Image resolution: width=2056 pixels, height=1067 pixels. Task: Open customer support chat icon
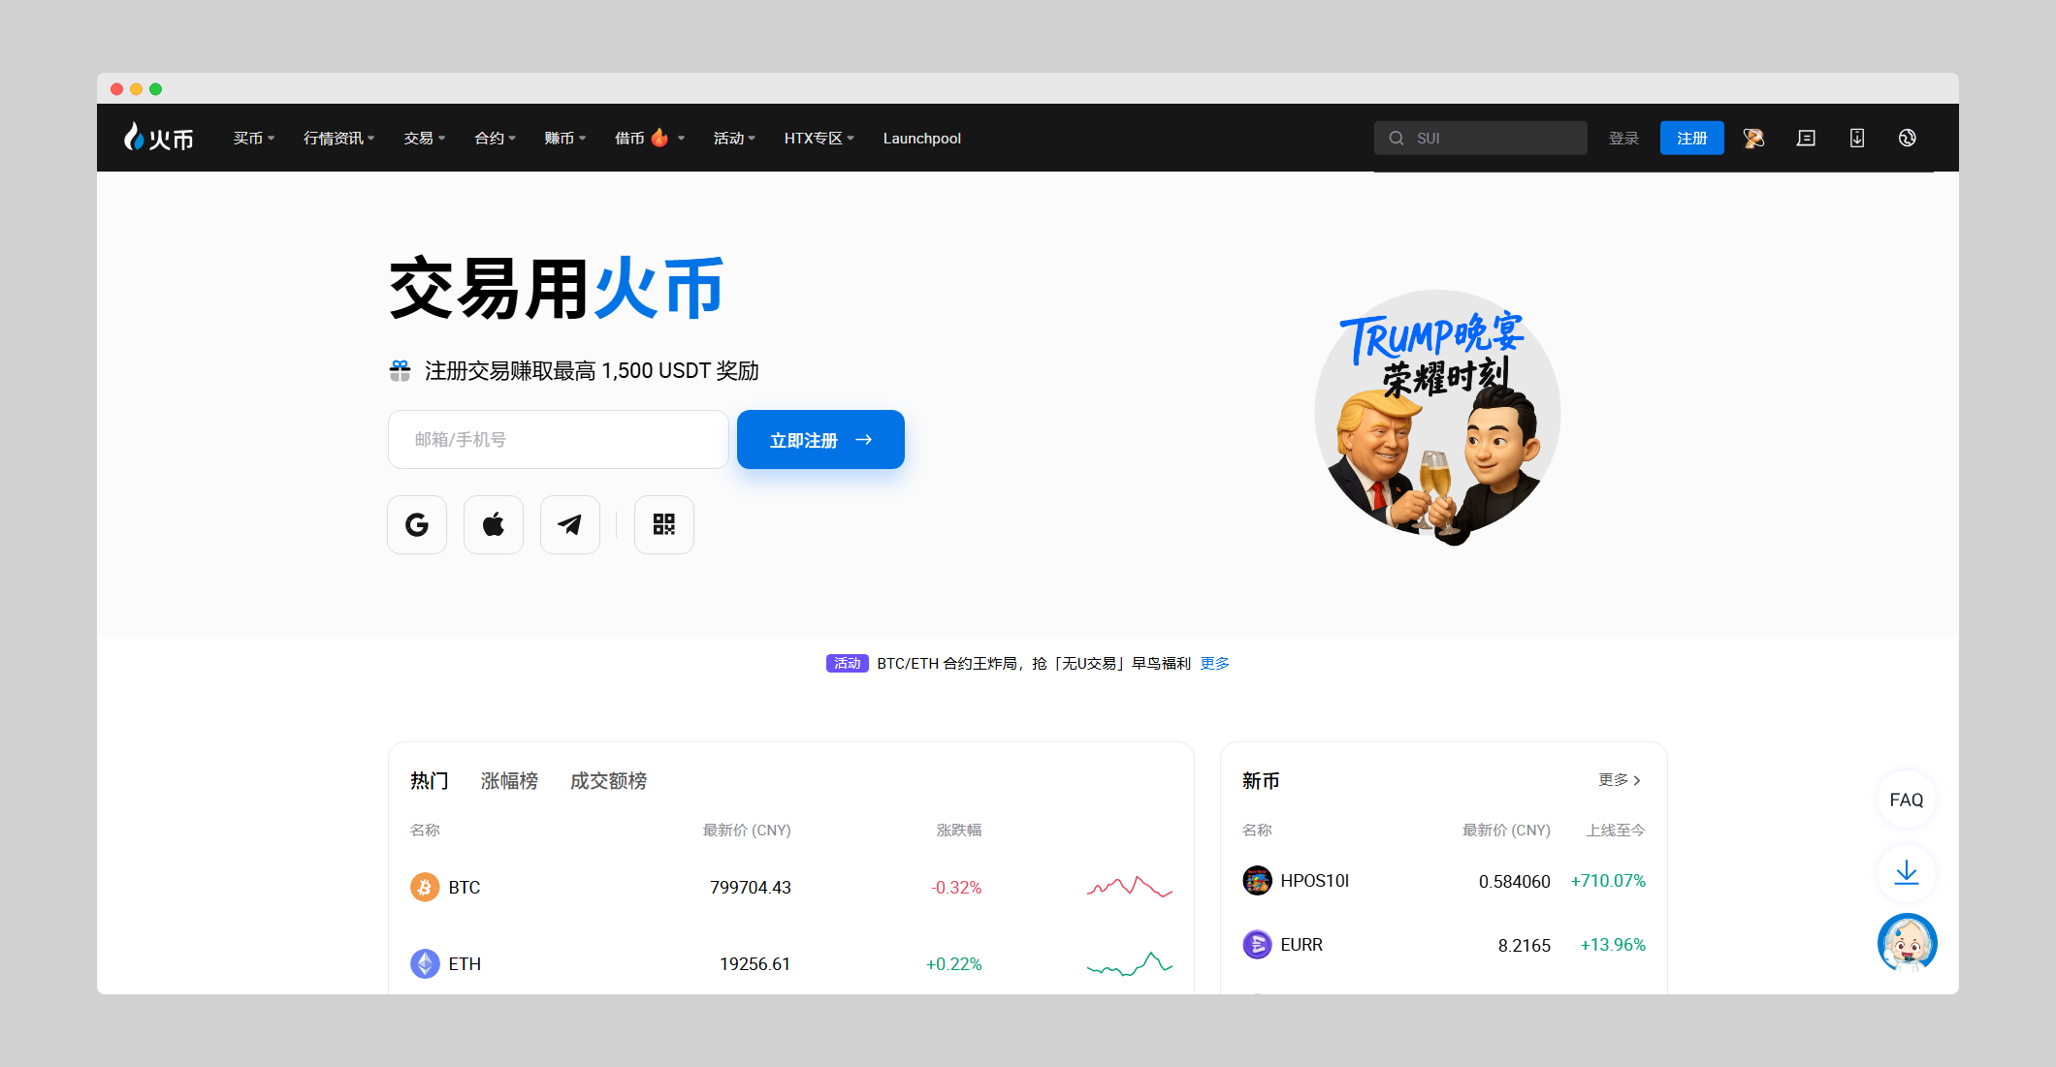pos(1805,138)
